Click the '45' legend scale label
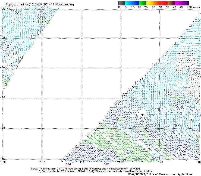This screenshot has width=201, height=176. (x=181, y=7)
